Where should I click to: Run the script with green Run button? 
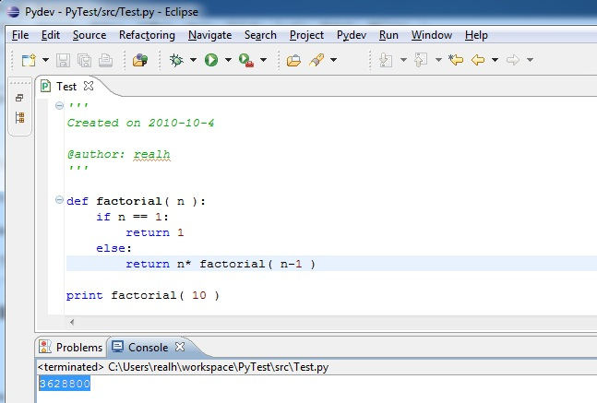[x=211, y=60]
